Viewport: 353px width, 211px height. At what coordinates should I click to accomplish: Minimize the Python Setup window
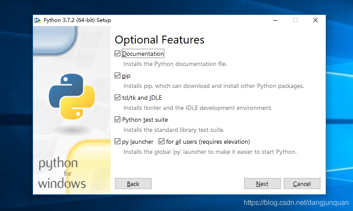[x=275, y=20]
